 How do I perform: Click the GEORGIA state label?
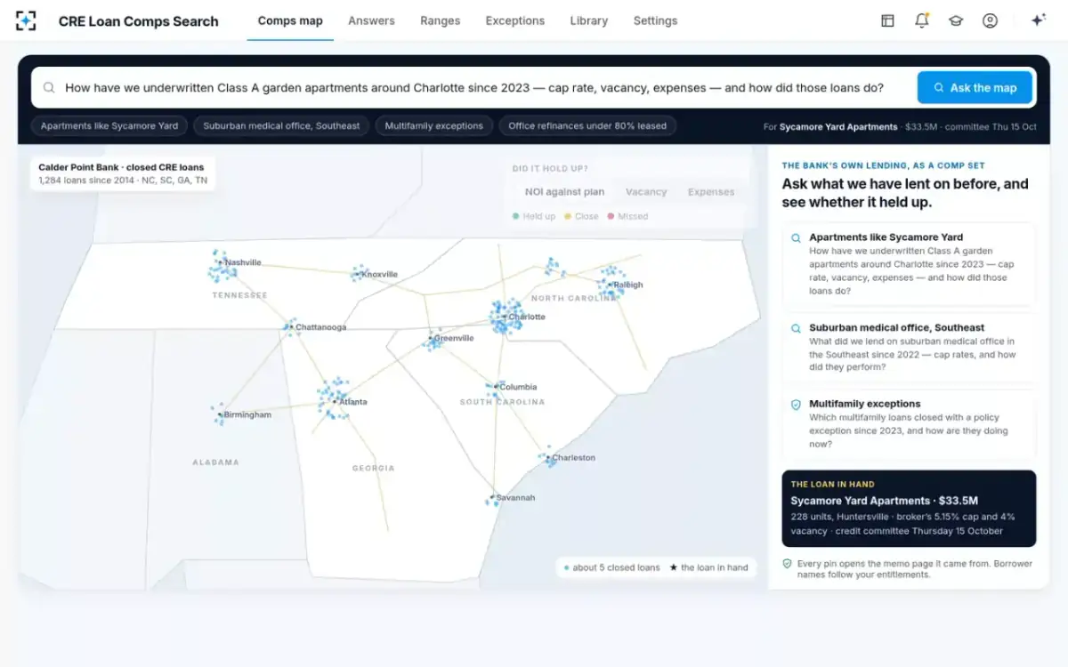373,468
